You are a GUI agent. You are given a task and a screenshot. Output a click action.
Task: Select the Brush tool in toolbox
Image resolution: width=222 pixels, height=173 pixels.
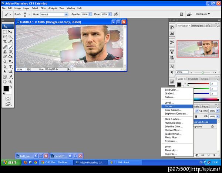[10, 47]
